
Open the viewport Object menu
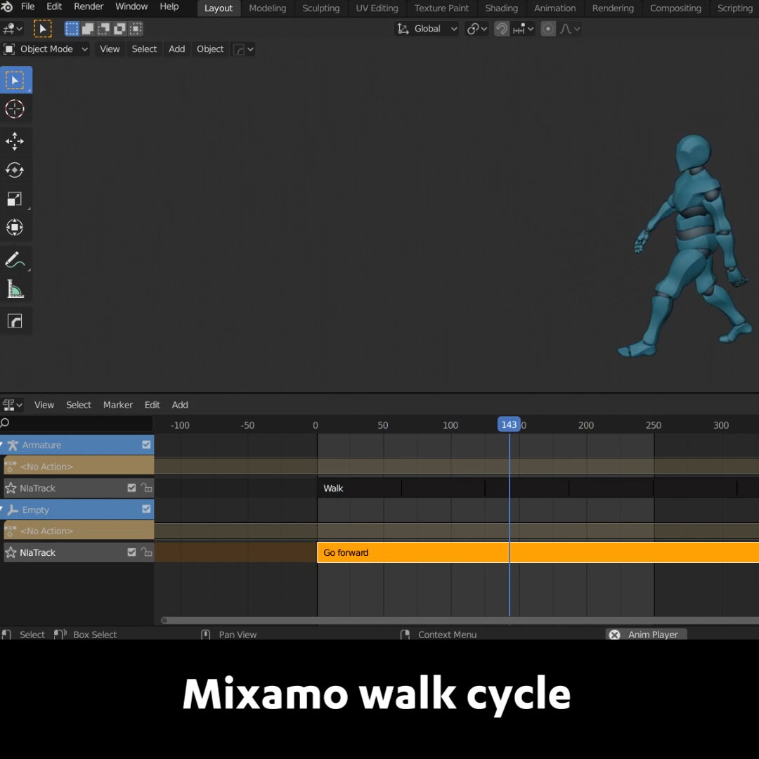(x=210, y=49)
